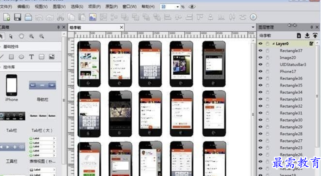324x176 pixels.
Task: Select the rectangle shape control
Action: (11, 57)
